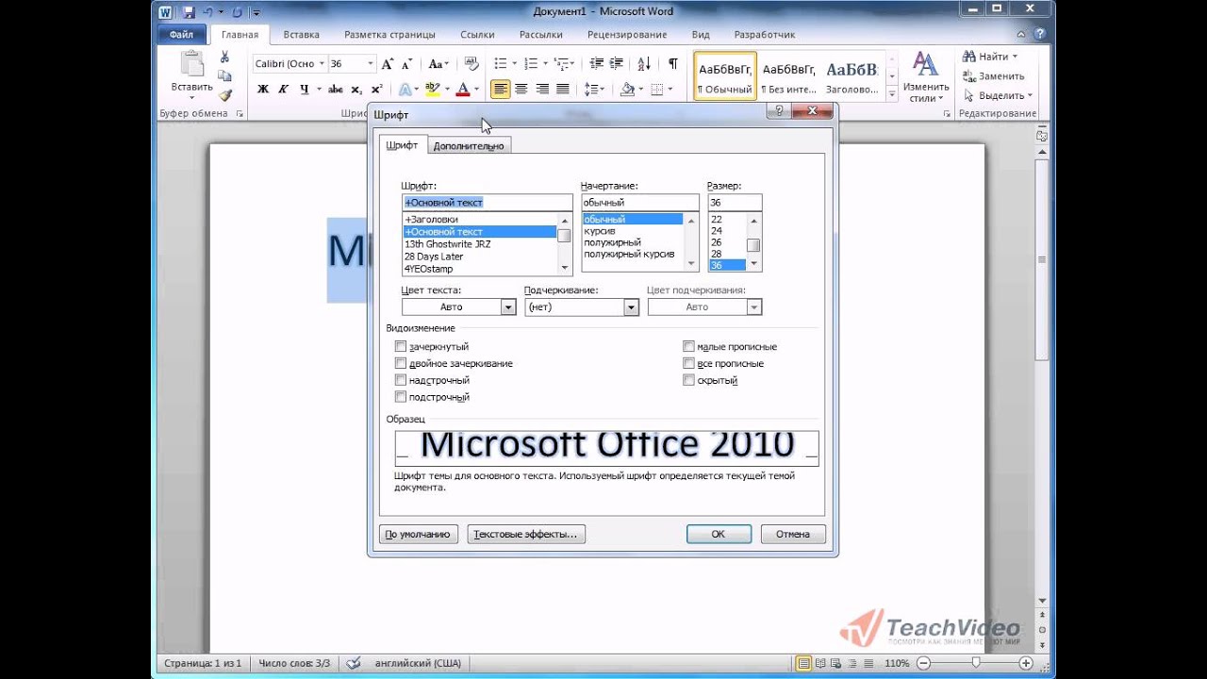Screen dimensions: 1207x679
Task: Open the Change Case Aa dropdown
Action: pos(438,64)
